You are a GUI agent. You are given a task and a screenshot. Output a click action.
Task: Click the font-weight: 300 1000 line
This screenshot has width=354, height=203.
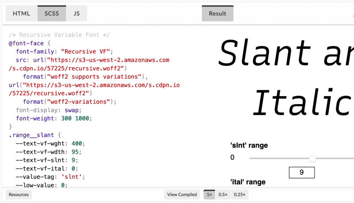click(x=54, y=118)
